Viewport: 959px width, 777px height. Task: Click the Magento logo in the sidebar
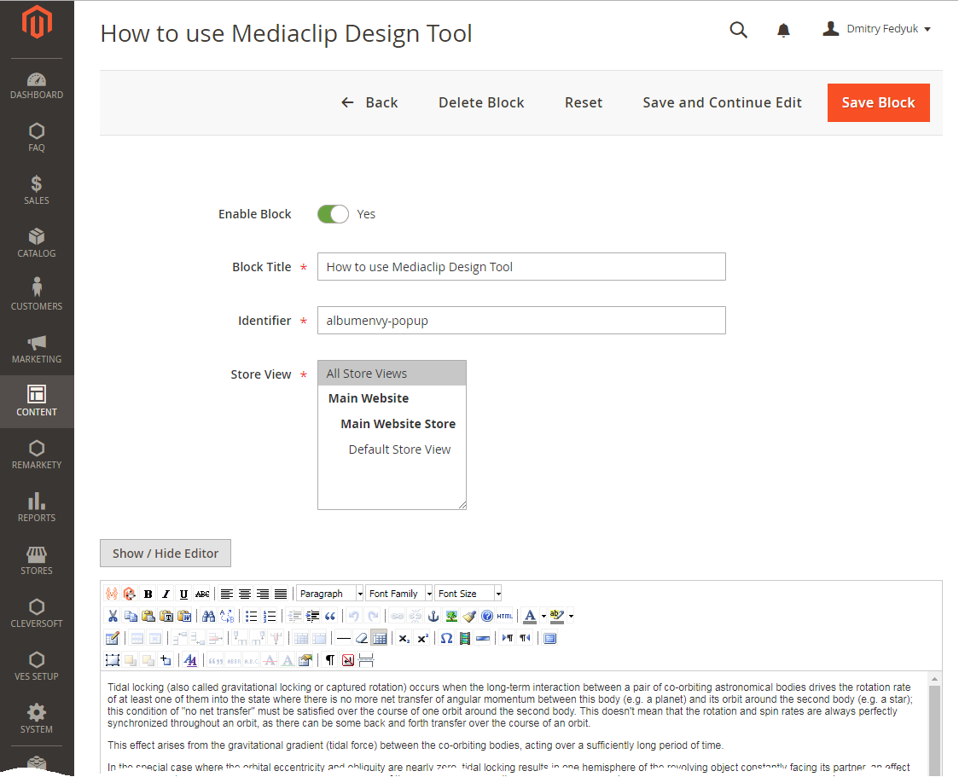(x=37, y=22)
